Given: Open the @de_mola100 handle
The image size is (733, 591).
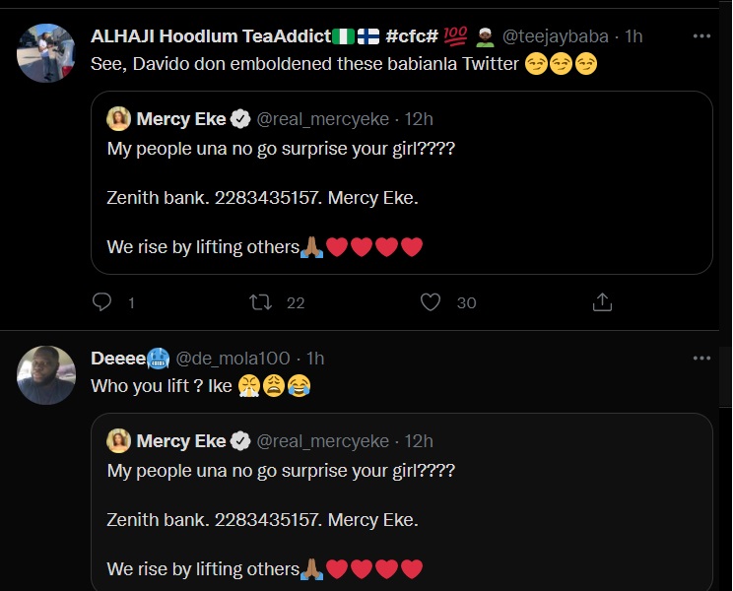Looking at the screenshot, I should pos(236,359).
